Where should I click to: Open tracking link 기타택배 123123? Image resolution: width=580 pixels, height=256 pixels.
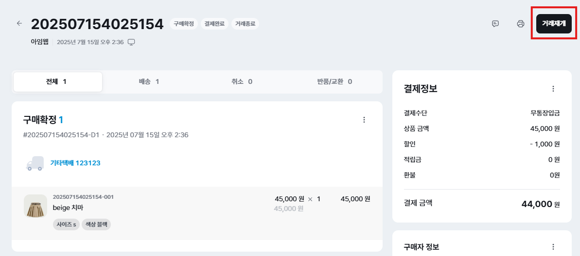click(x=75, y=163)
